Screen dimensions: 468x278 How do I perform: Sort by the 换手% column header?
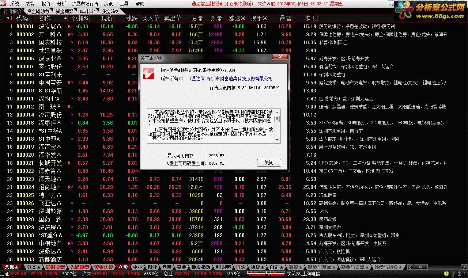tap(258, 18)
